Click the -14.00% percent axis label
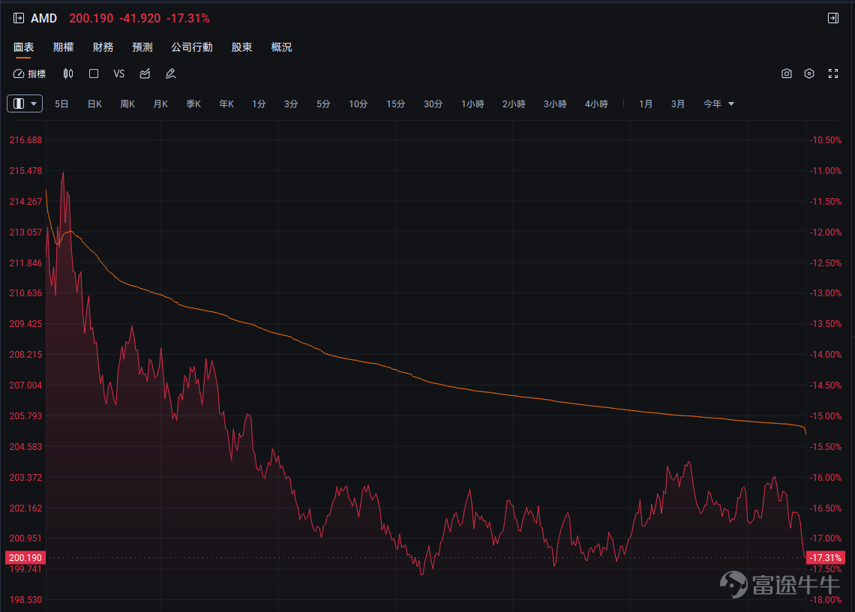This screenshot has width=855, height=612. 826,355
